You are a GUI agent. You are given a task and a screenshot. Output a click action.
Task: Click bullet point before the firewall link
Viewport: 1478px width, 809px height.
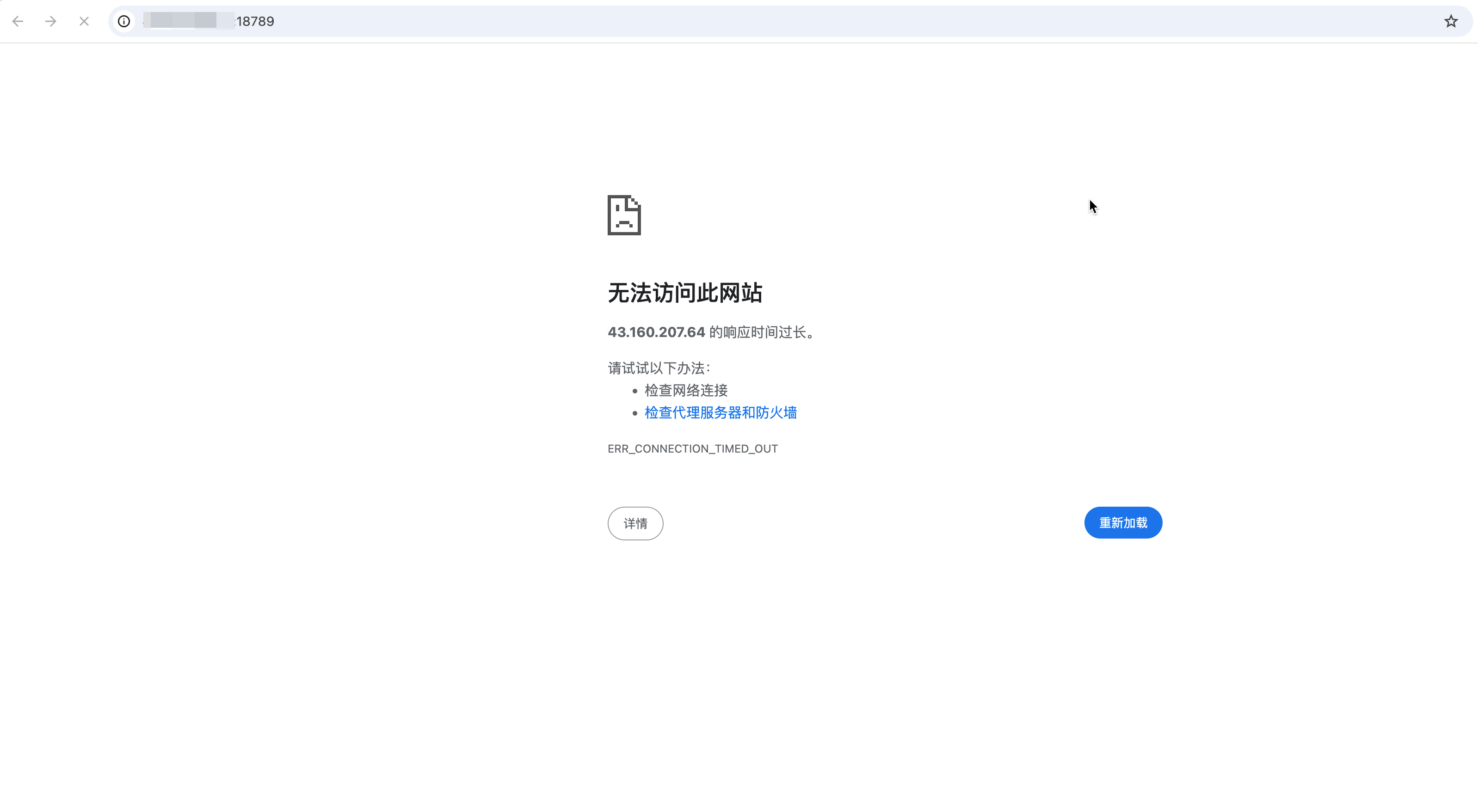tap(634, 413)
